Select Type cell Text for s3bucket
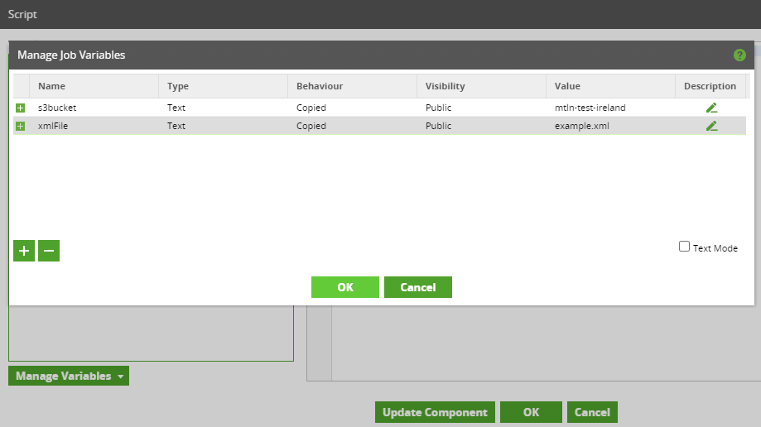The width and height of the screenshot is (761, 427). coord(224,108)
